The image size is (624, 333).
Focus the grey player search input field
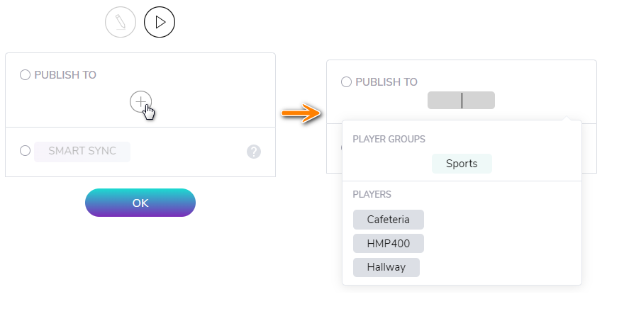[461, 101]
